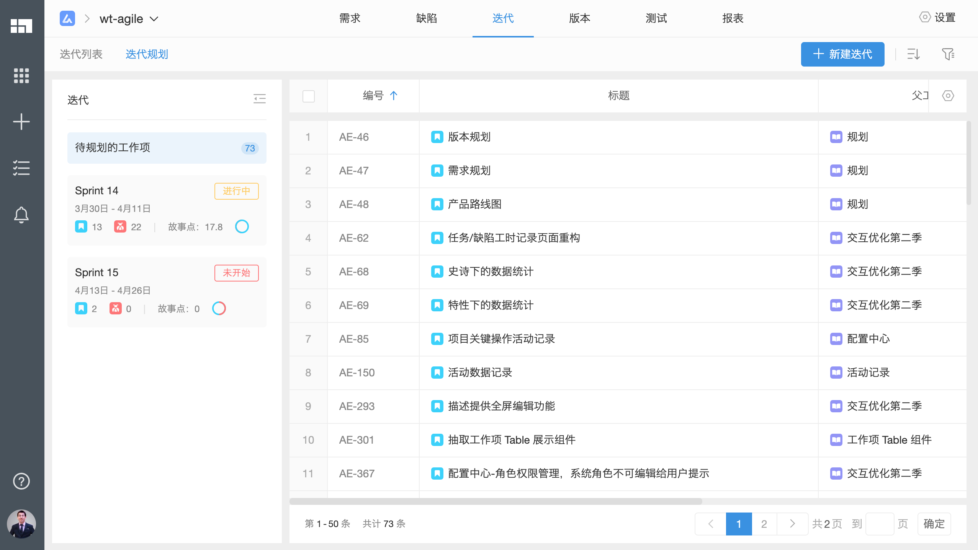Switch to the 缺陷 tab
The width and height of the screenshot is (978, 550).
pos(426,18)
